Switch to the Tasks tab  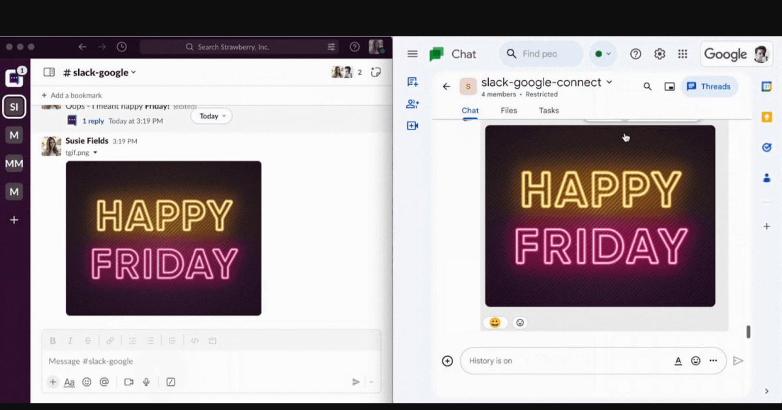point(548,110)
